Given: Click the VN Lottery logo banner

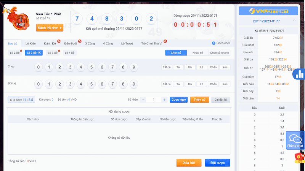Looking at the screenshot, I should coord(268,11).
